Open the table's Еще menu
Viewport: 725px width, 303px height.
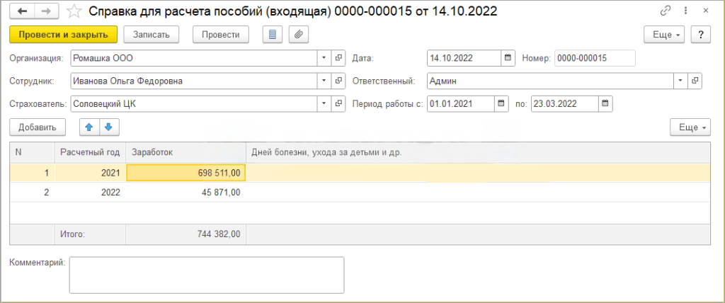(690, 127)
